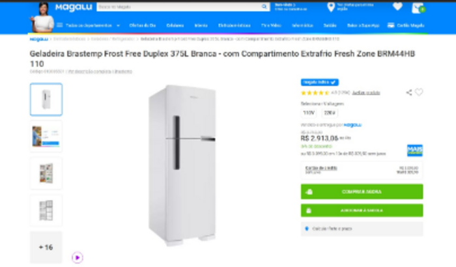The height and width of the screenshot is (267, 456).
Task: Select the 220V voltage option
Action: tap(330, 113)
